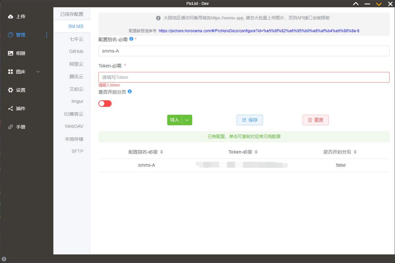Expand the 图床 sidebar submenu chevron
The height and width of the screenshot is (263, 395).
38,71
